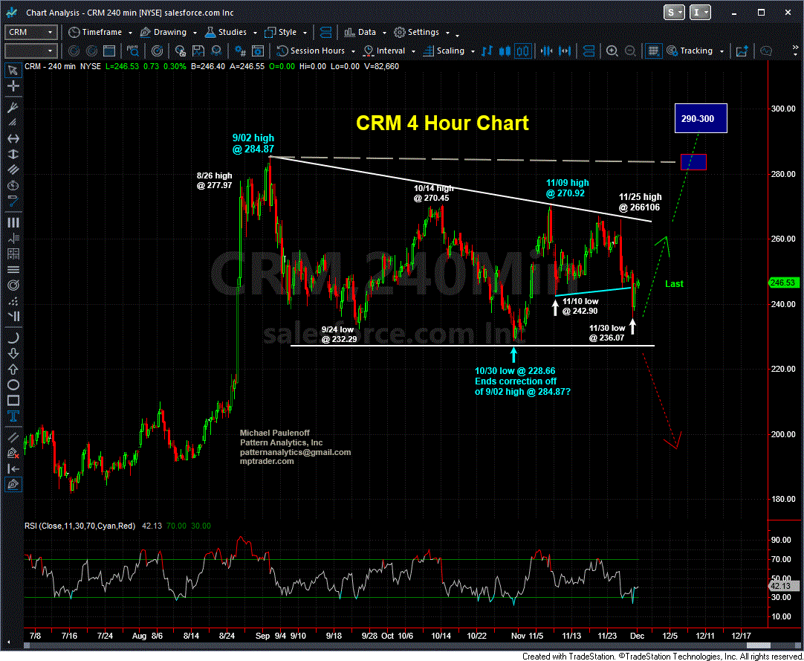Toggle the snap-to-left arrow tool in sidebar
804x661 pixels.
[14, 468]
